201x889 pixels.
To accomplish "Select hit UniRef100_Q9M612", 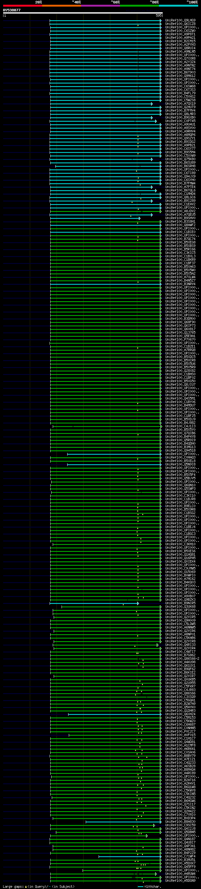I will [180, 76].
